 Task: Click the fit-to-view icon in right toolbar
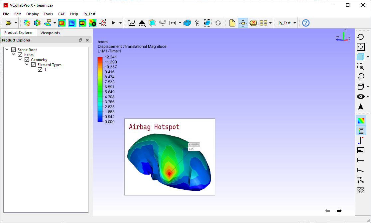point(361,47)
